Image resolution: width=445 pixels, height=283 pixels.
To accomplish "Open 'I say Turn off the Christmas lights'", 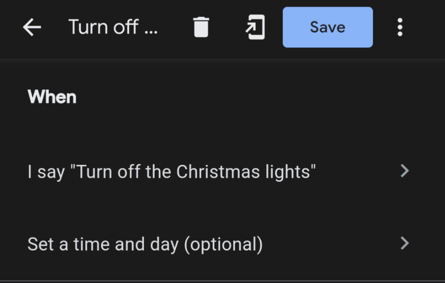I will click(218, 171).
